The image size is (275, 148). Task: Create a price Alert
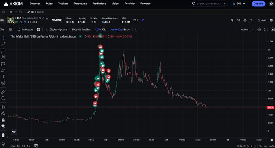click(x=262, y=20)
